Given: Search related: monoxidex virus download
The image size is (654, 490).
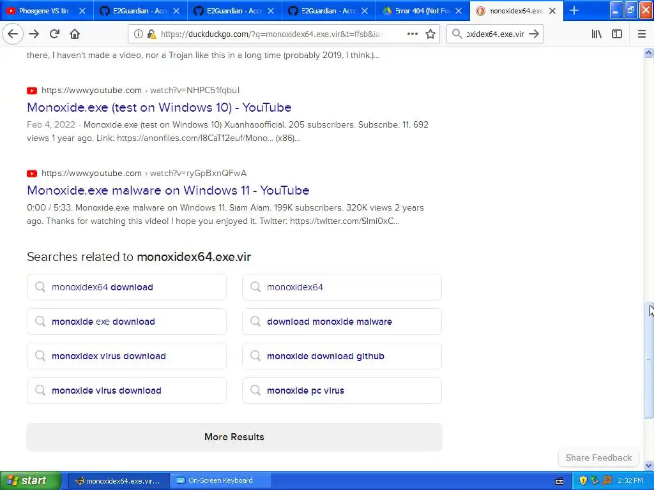Looking at the screenshot, I should 126,356.
